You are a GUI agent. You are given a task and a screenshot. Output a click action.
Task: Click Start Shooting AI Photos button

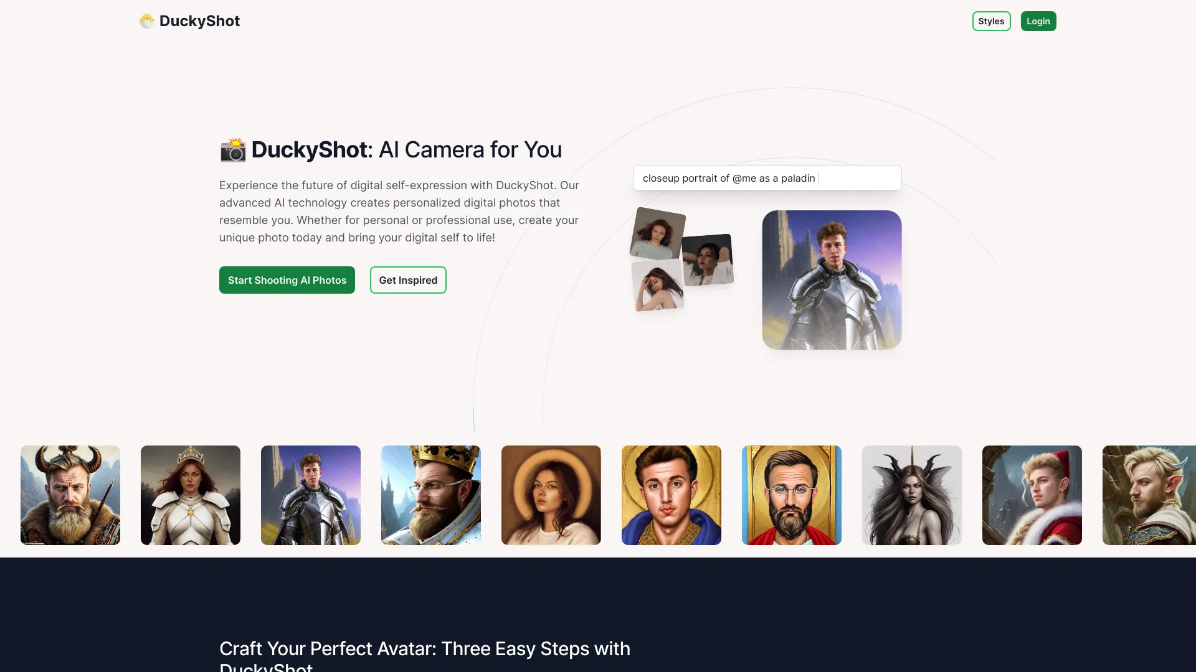(287, 280)
